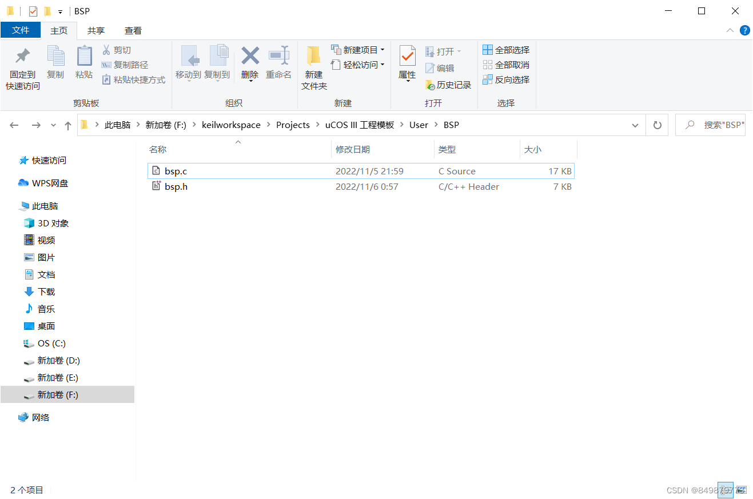Switch to the Home (主页) tab
Screen dimensions: 753x499
point(59,30)
